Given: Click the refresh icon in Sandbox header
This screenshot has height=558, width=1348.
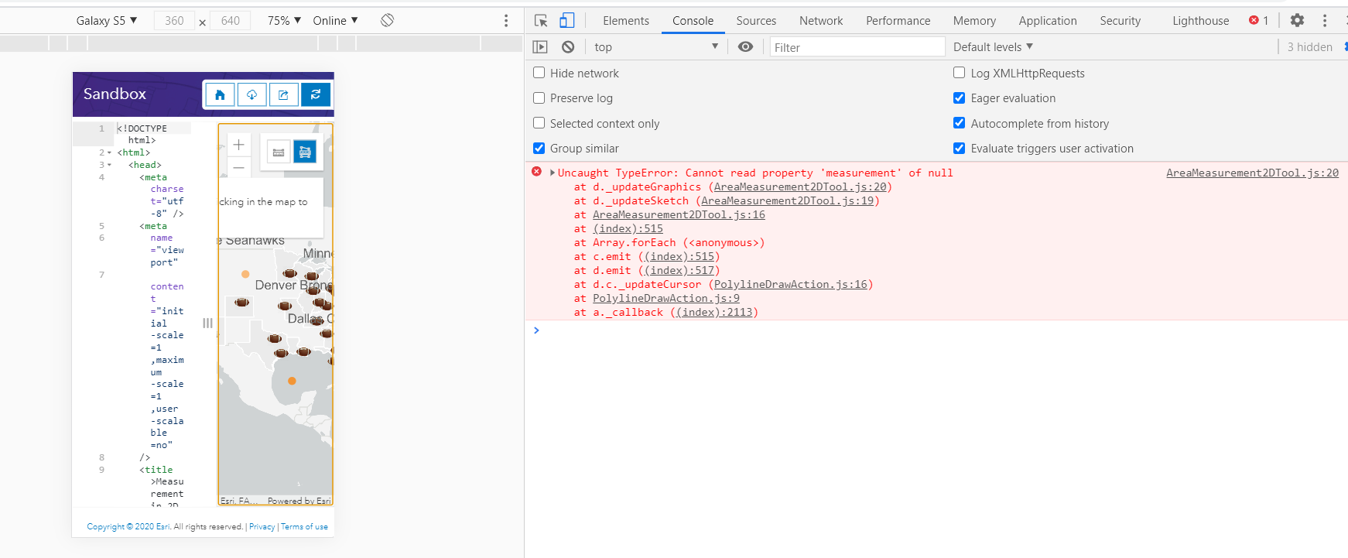Looking at the screenshot, I should [x=316, y=94].
